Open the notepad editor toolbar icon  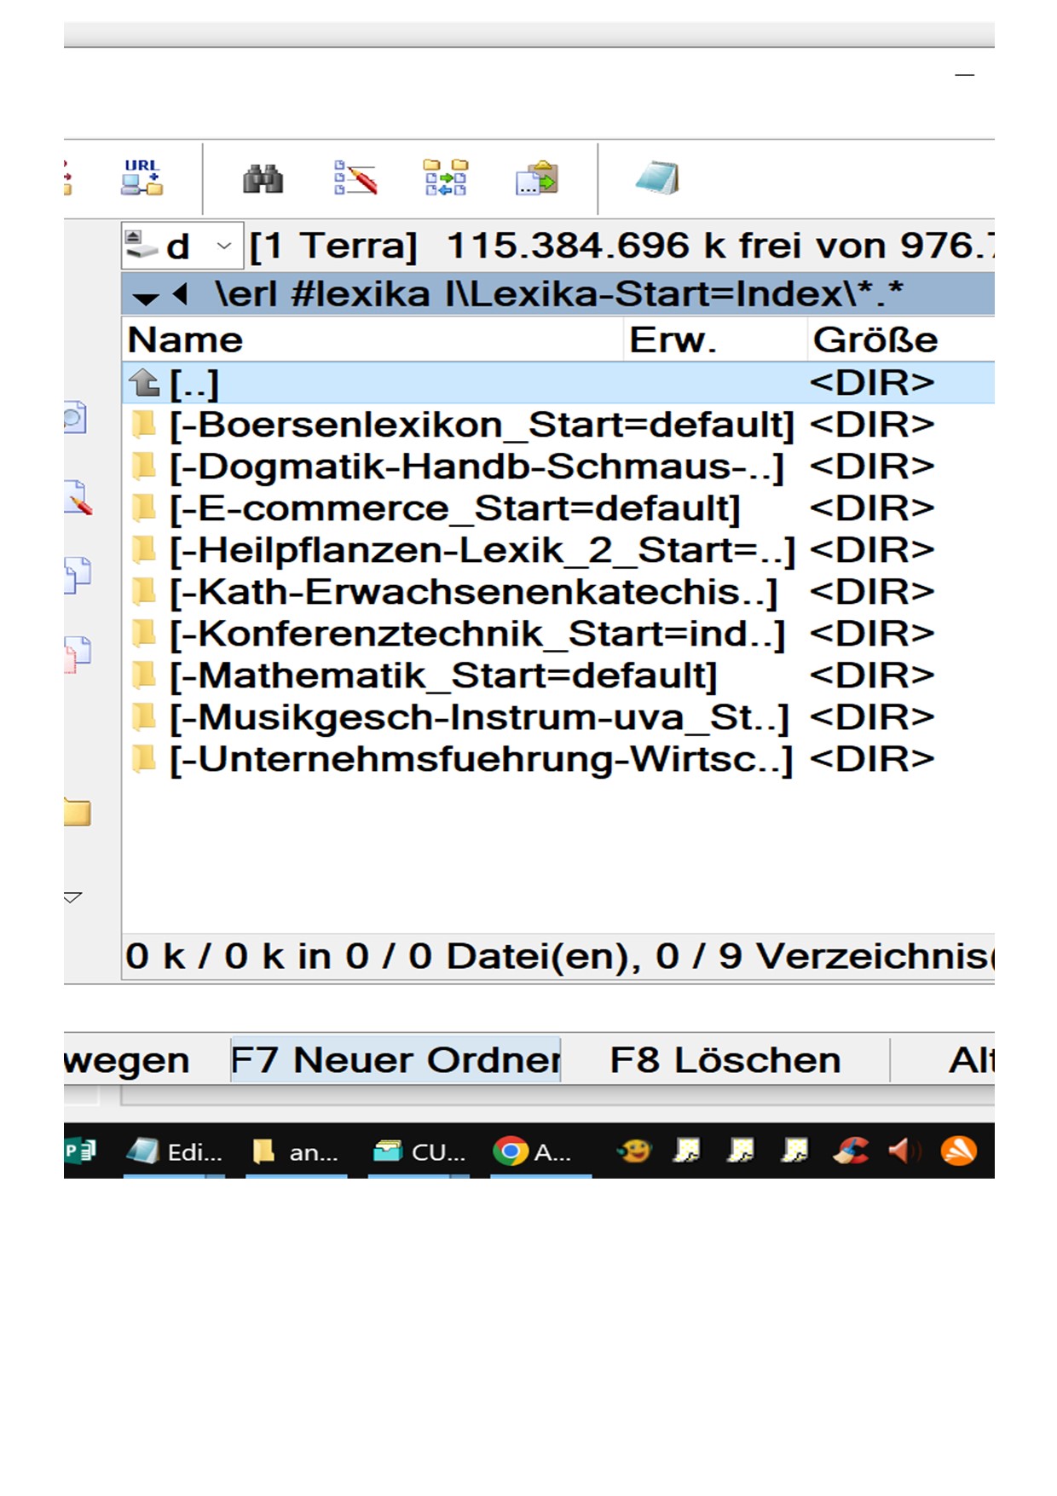pos(657,177)
